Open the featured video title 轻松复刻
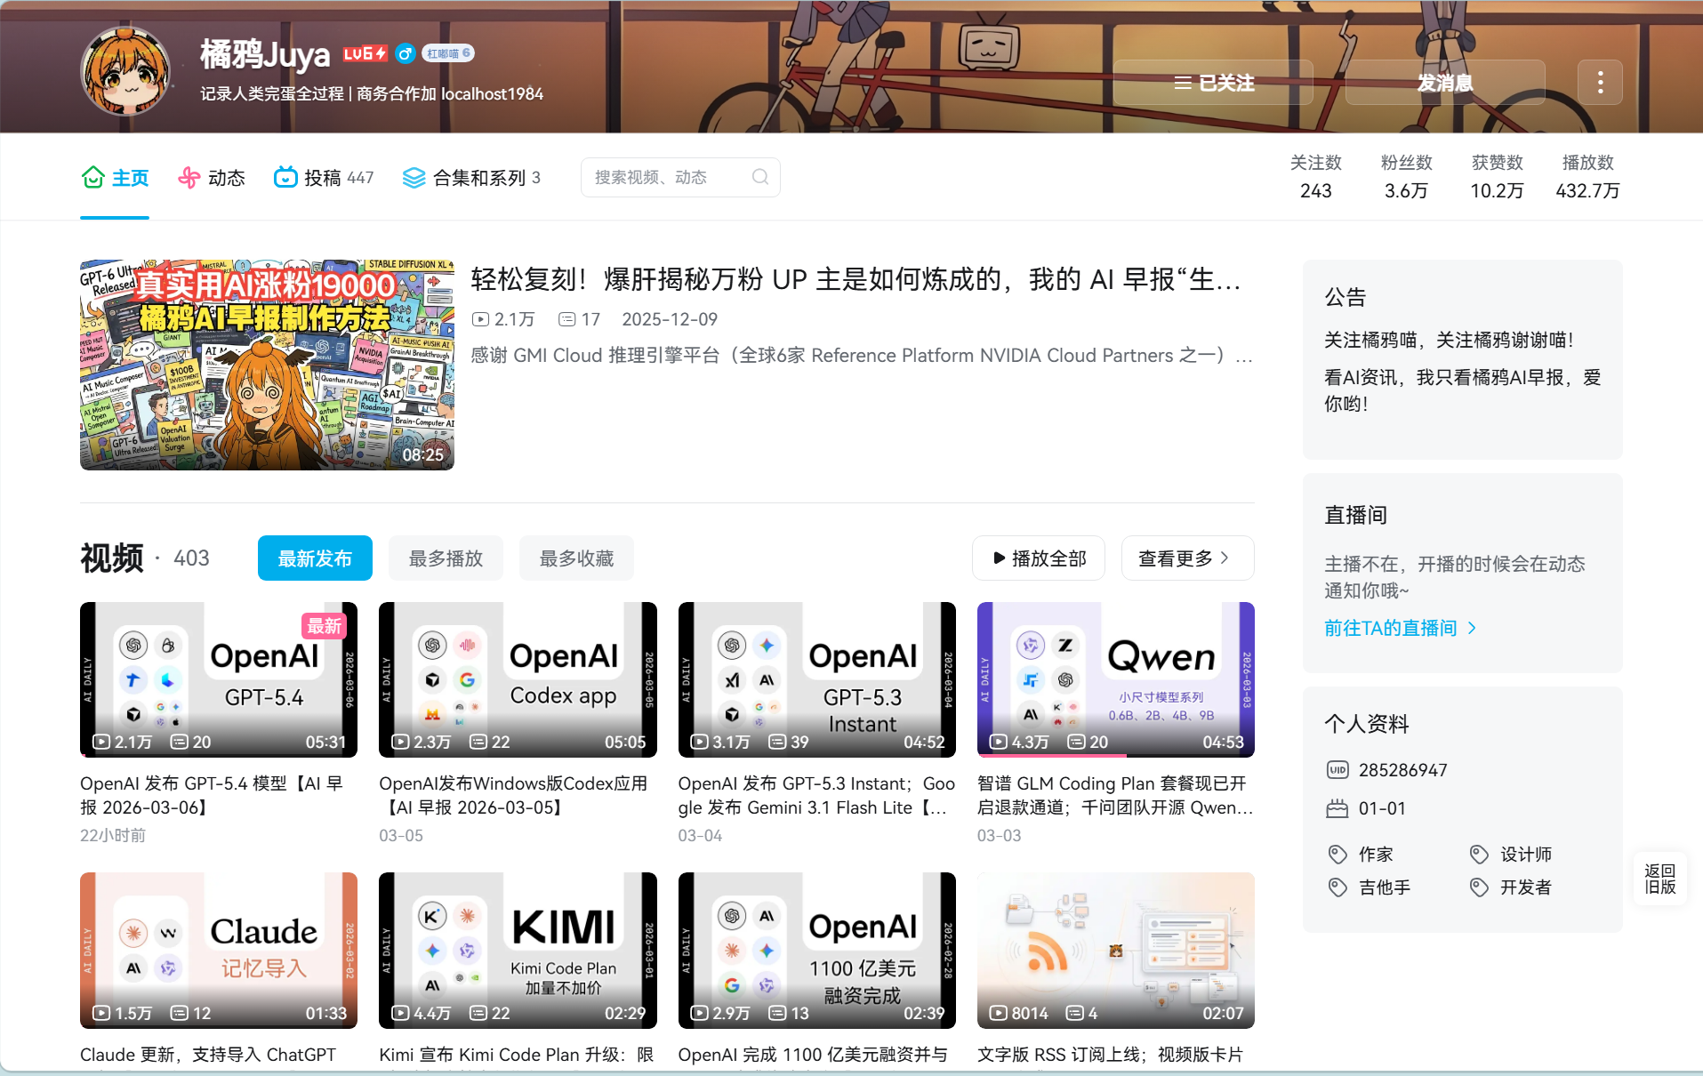 [856, 279]
